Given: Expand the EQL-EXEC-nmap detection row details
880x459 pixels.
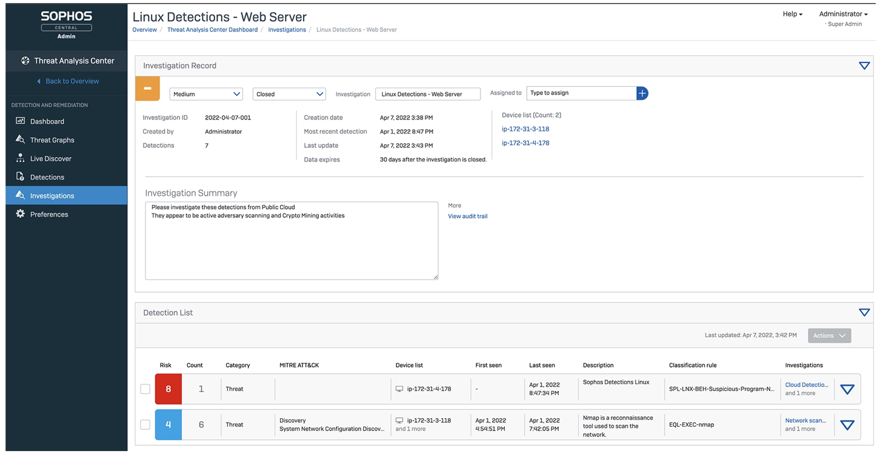Looking at the screenshot, I should 847,425.
